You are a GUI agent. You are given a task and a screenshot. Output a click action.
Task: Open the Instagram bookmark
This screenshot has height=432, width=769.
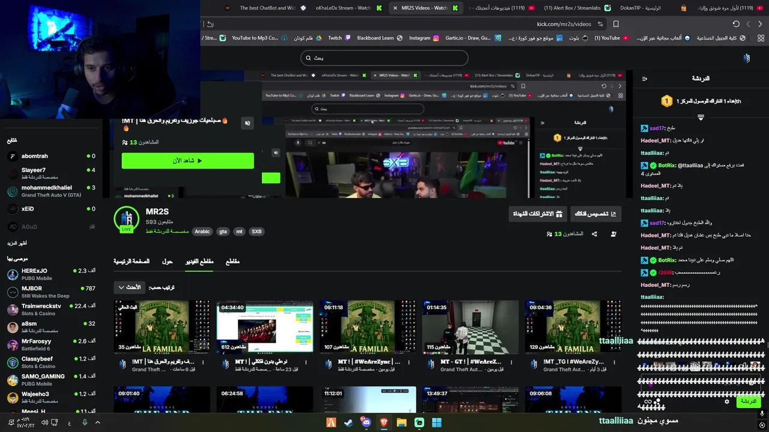424,38
